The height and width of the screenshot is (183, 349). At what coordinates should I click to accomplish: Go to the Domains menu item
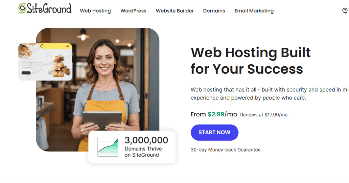(214, 11)
